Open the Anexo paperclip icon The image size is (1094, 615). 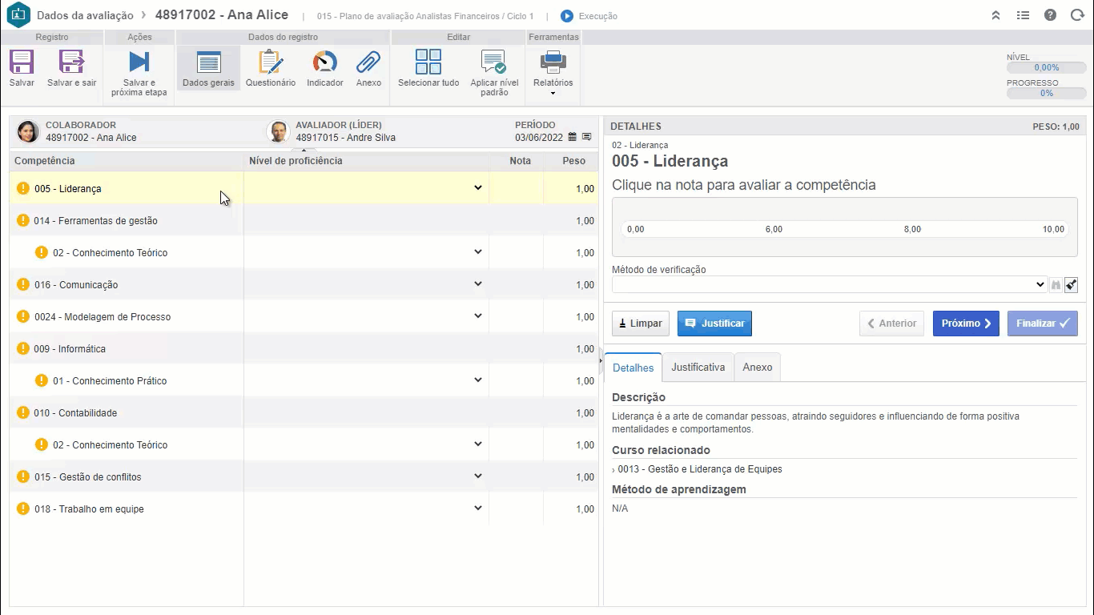point(368,62)
